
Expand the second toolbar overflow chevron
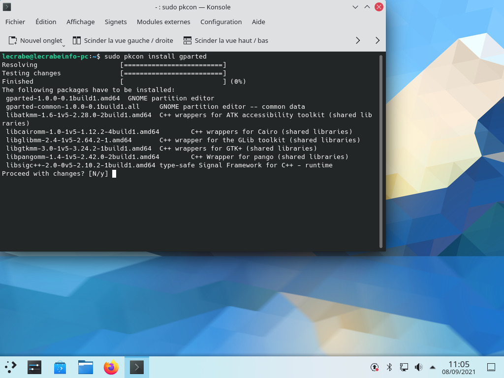[378, 40]
